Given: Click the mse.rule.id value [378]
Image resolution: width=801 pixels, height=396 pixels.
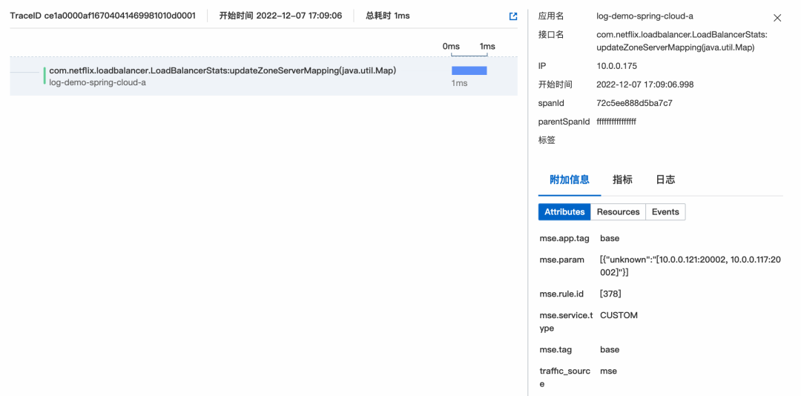Looking at the screenshot, I should [x=610, y=294].
